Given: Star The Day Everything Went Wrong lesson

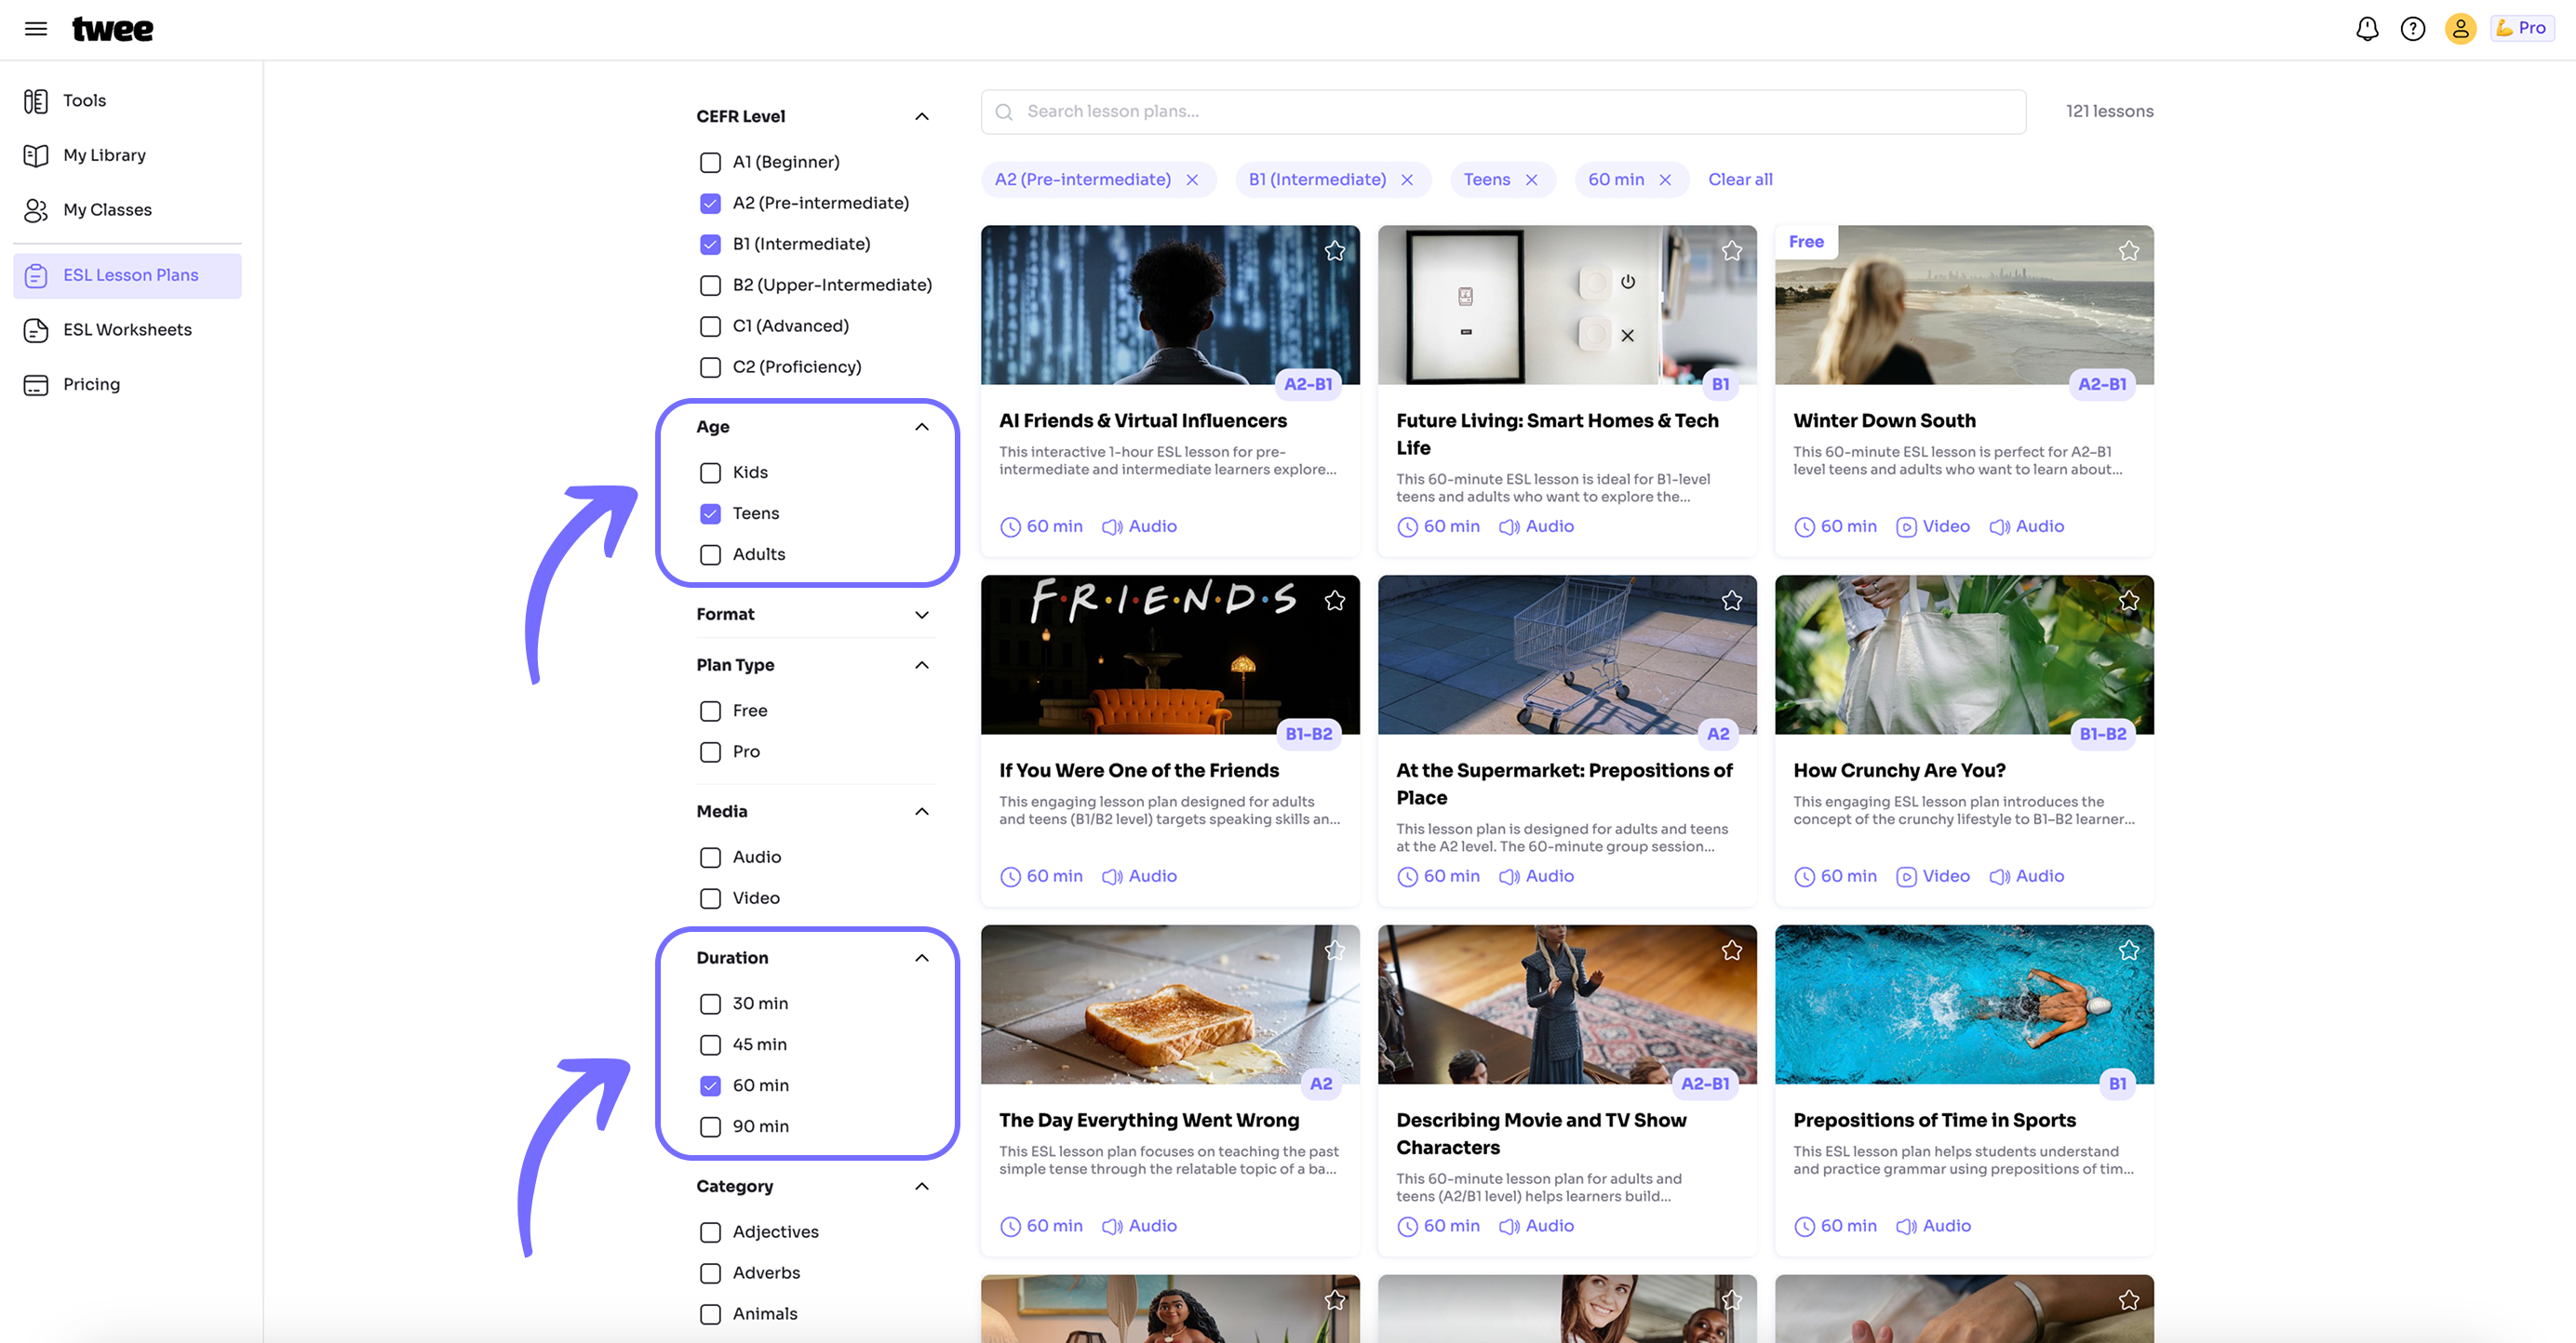Looking at the screenshot, I should [x=1334, y=951].
